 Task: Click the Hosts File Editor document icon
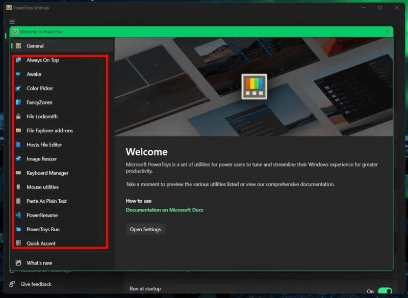pos(18,145)
